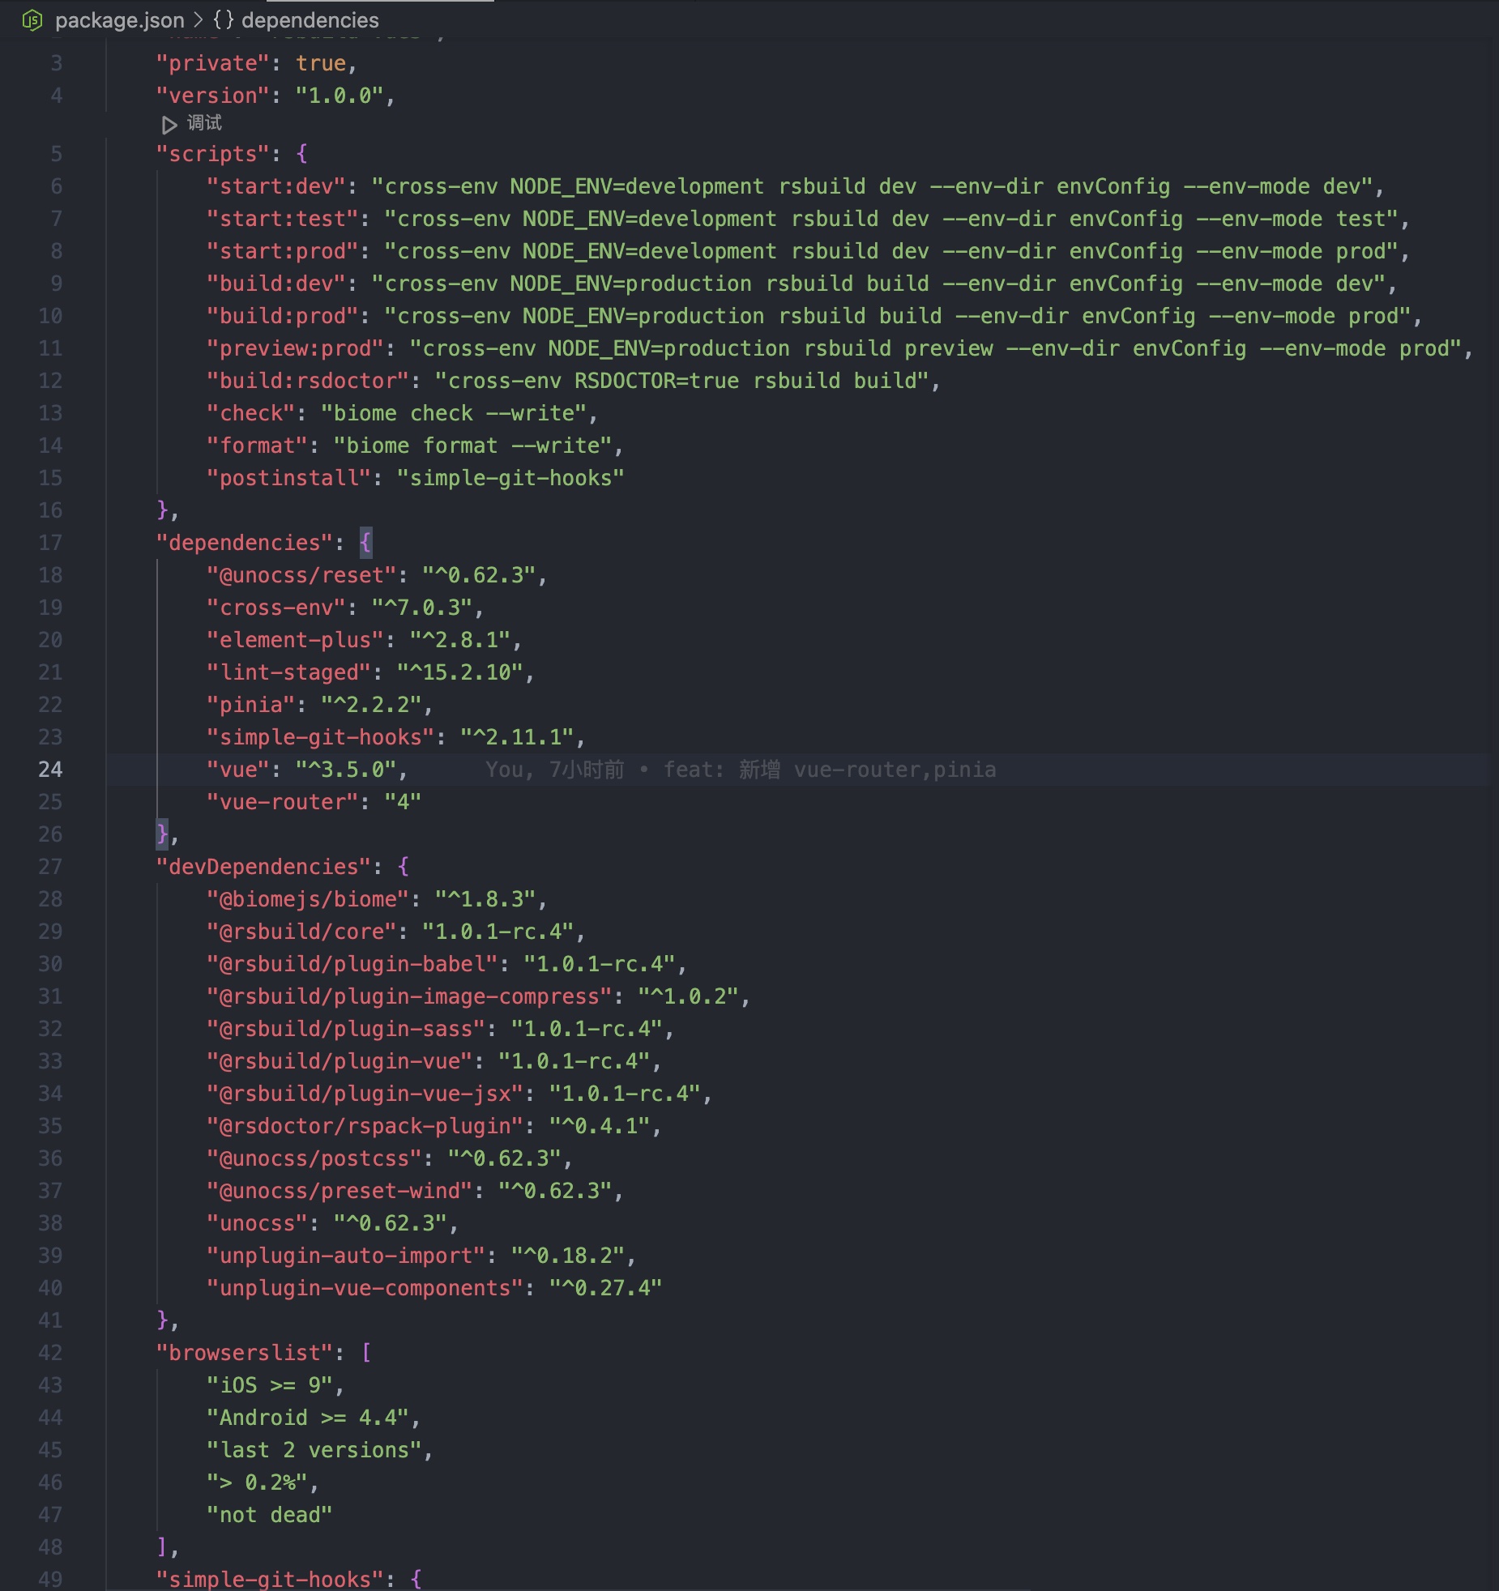The width and height of the screenshot is (1499, 1591).
Task: Click the "unocss" key on line 38
Action: (258, 1223)
